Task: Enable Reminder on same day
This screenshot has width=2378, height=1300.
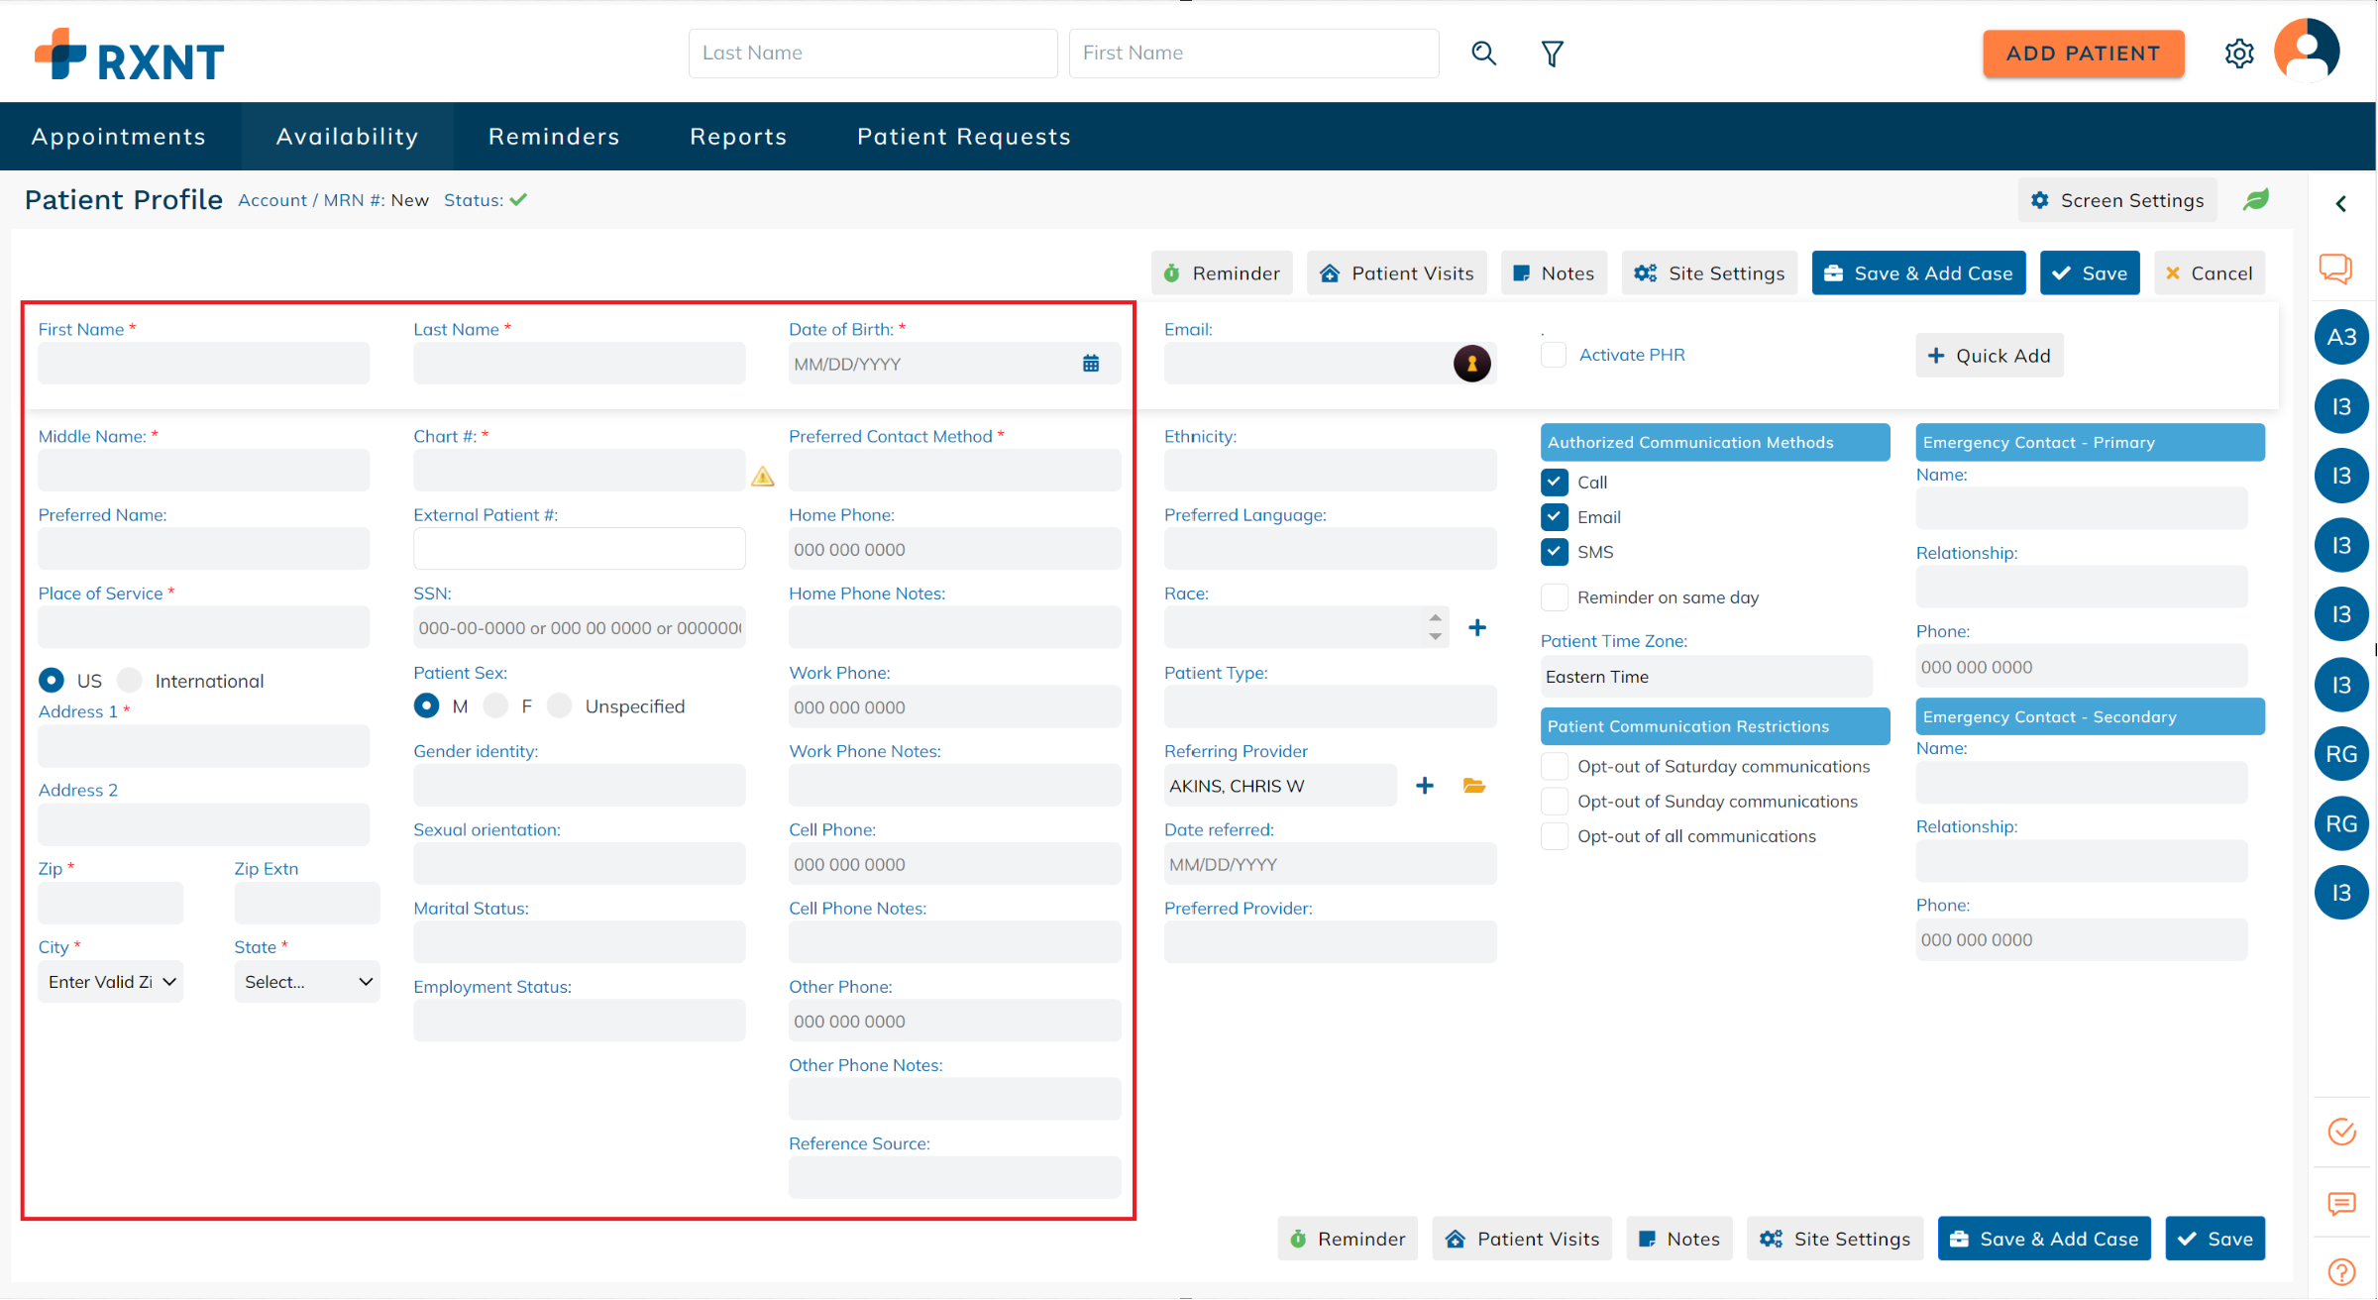Action: tap(1554, 596)
